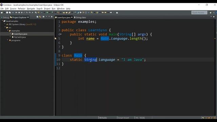Toggle the Pin Editor icon
217x122 pixels.
coord(117,13)
